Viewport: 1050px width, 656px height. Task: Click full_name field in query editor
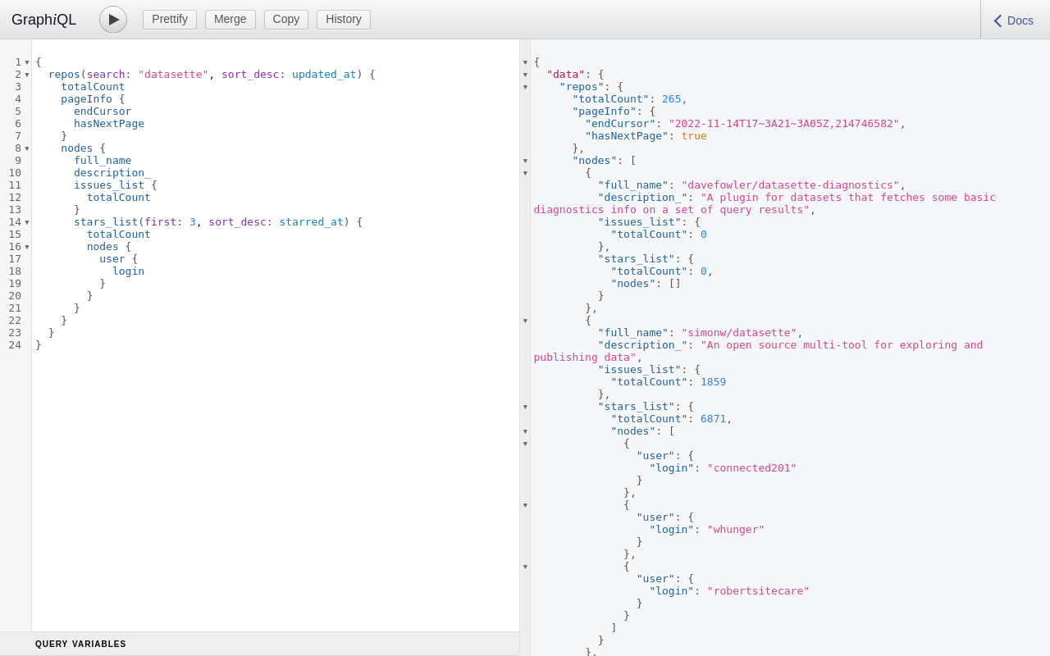click(x=103, y=161)
